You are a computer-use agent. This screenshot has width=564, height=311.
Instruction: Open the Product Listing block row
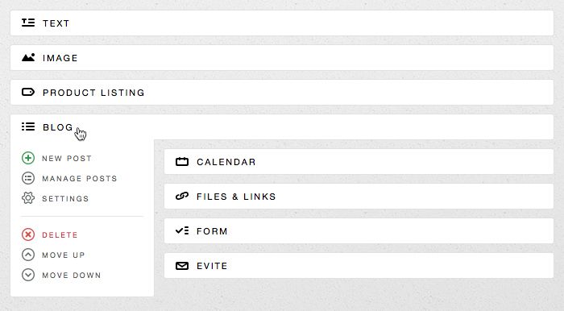[x=282, y=93]
